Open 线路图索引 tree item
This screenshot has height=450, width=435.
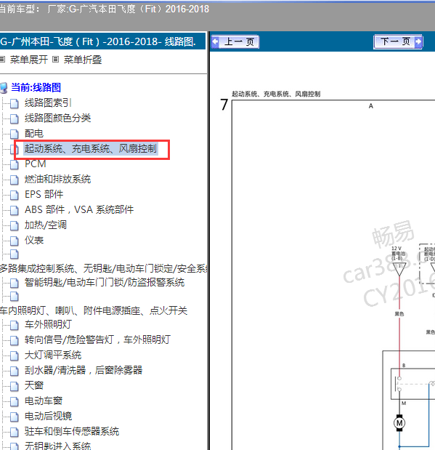pyautogui.click(x=48, y=103)
